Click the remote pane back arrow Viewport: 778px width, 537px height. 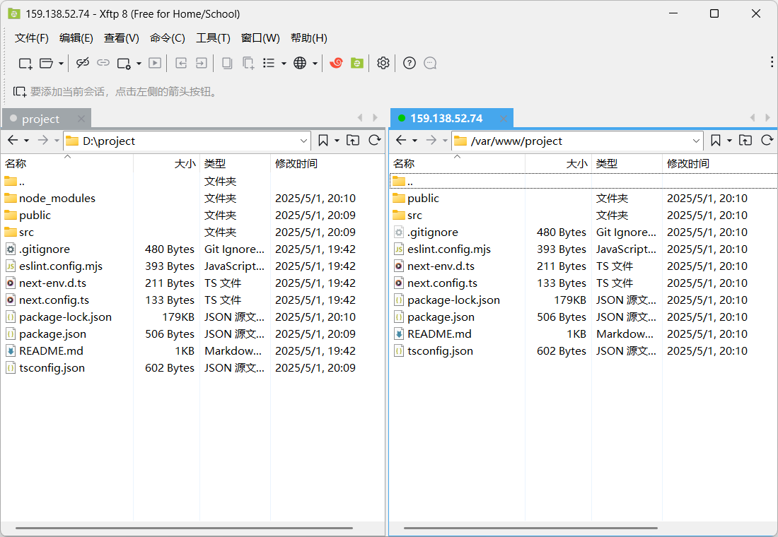click(x=402, y=141)
